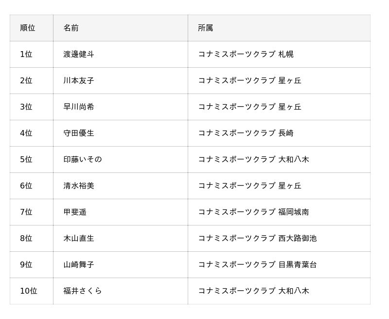Click the 1位 rank cell
The height and width of the screenshot is (319, 389).
pos(26,55)
